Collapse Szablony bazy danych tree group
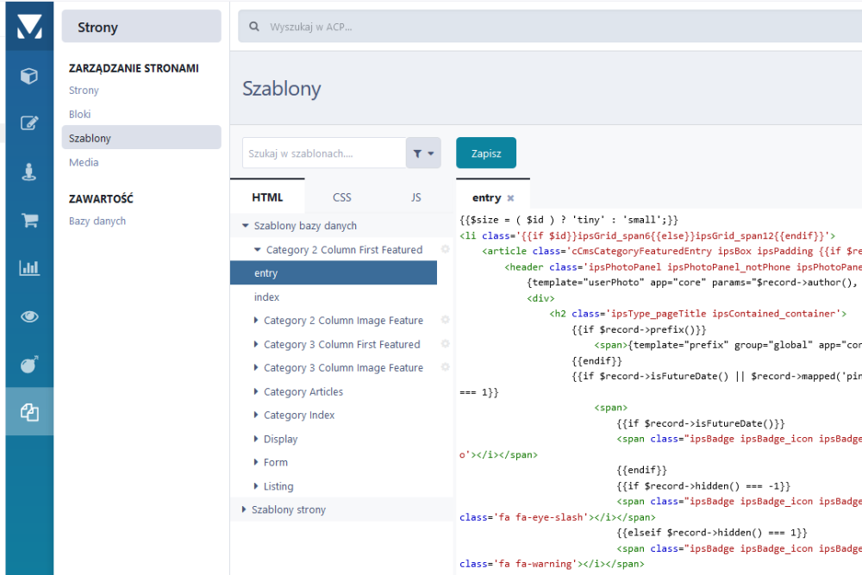The height and width of the screenshot is (575, 862). [x=246, y=226]
